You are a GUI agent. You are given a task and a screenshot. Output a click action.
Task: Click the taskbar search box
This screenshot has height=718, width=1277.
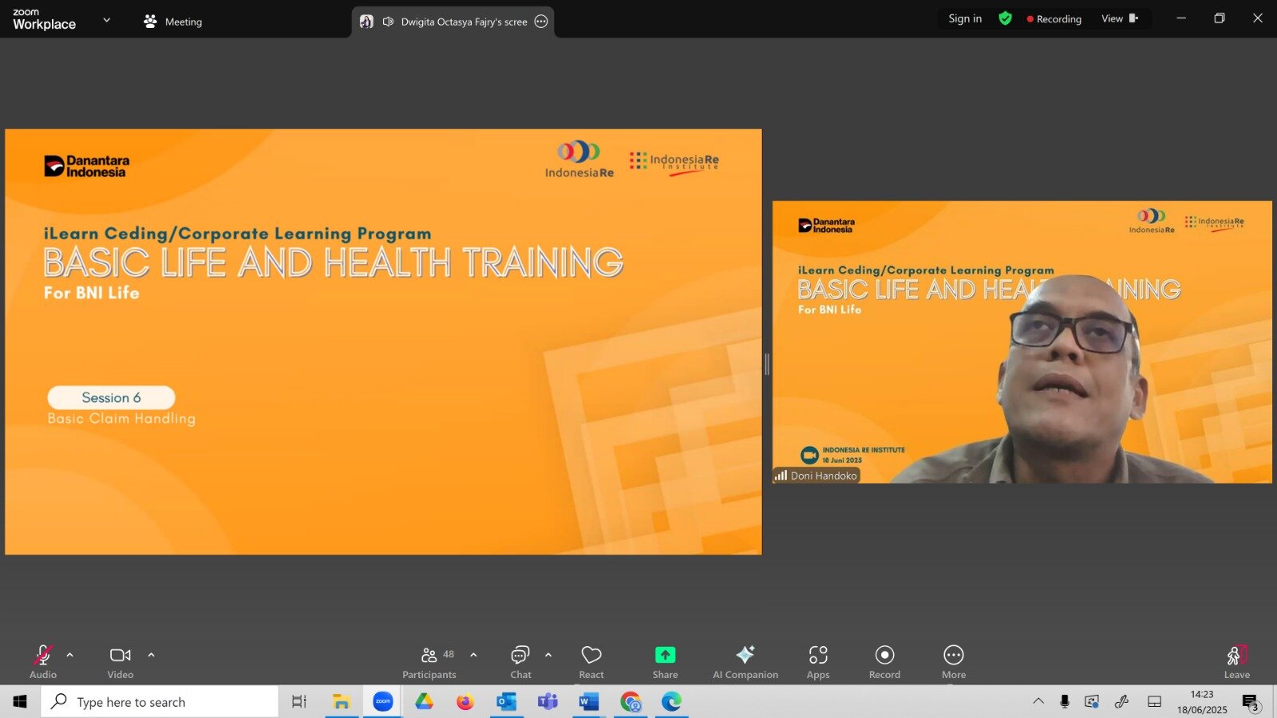click(160, 701)
